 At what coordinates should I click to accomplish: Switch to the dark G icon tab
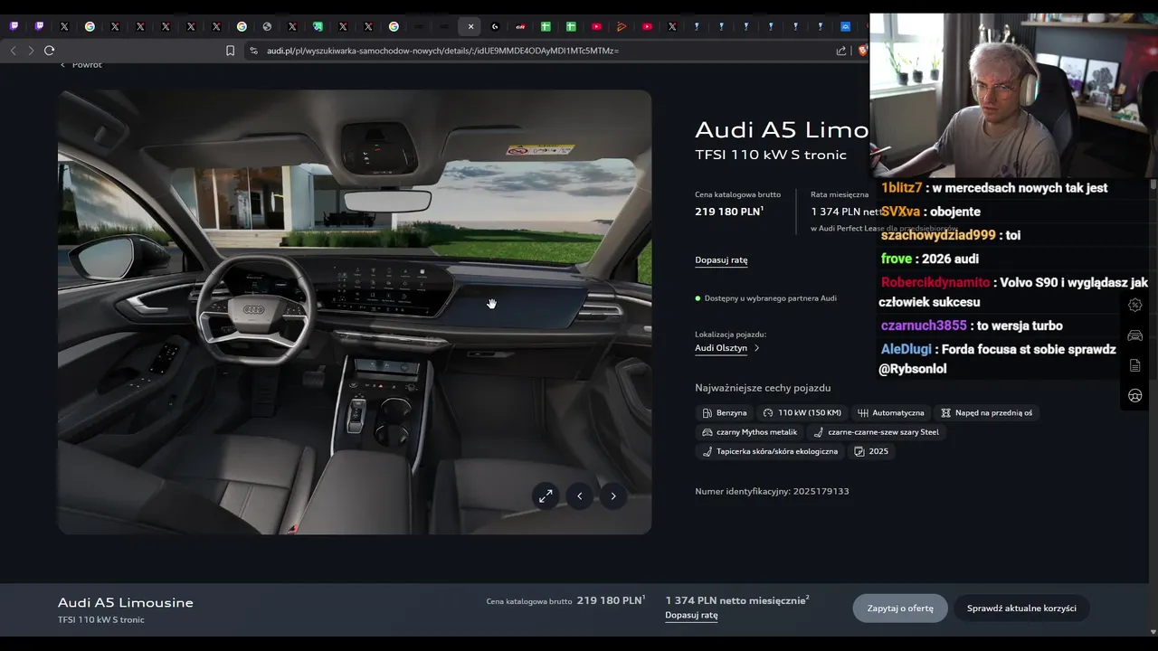coord(496,26)
